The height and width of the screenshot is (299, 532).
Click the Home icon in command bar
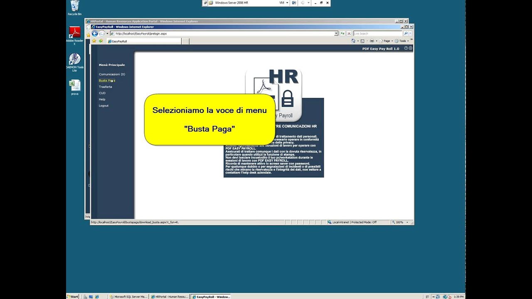pos(353,41)
